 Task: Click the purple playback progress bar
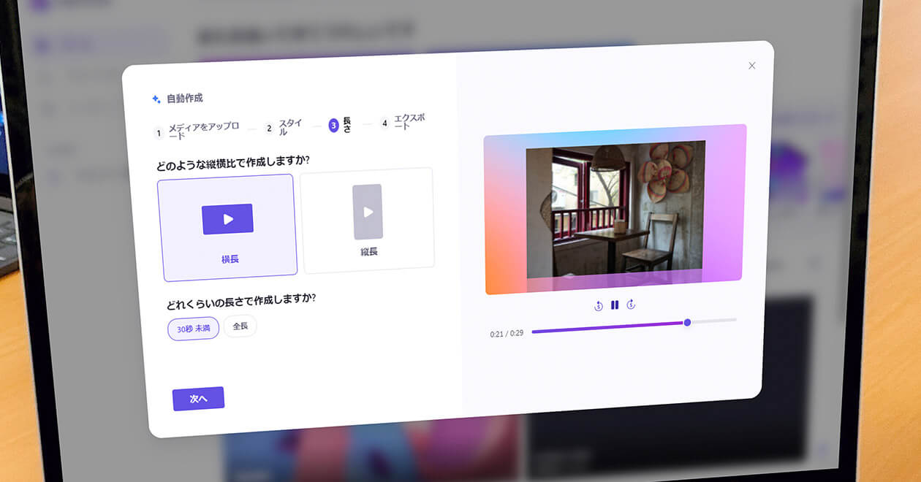click(607, 328)
